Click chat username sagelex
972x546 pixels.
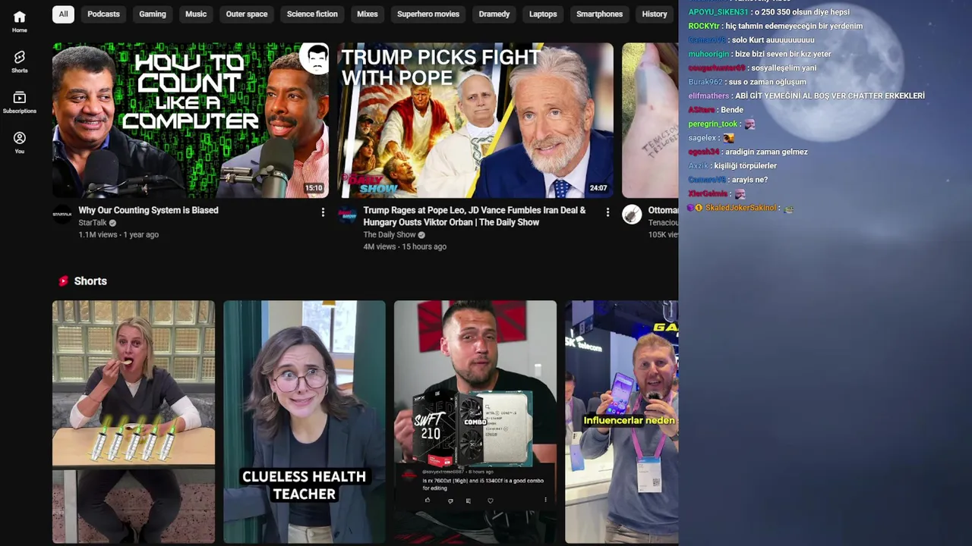[702, 138]
